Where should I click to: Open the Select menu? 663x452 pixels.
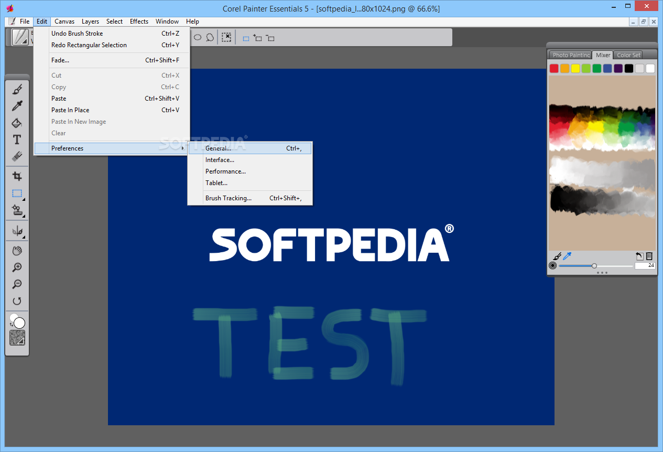point(114,21)
